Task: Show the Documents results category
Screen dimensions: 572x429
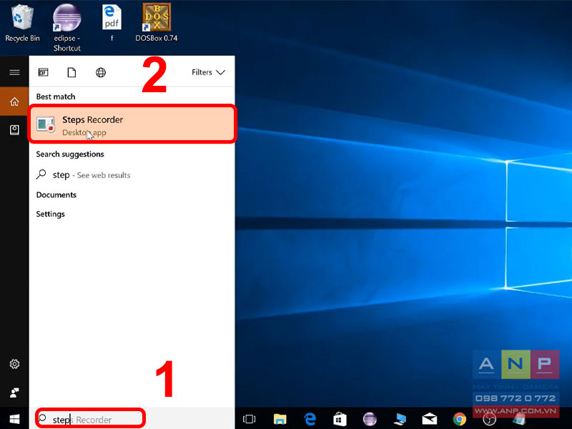Action: pyautogui.click(x=56, y=194)
